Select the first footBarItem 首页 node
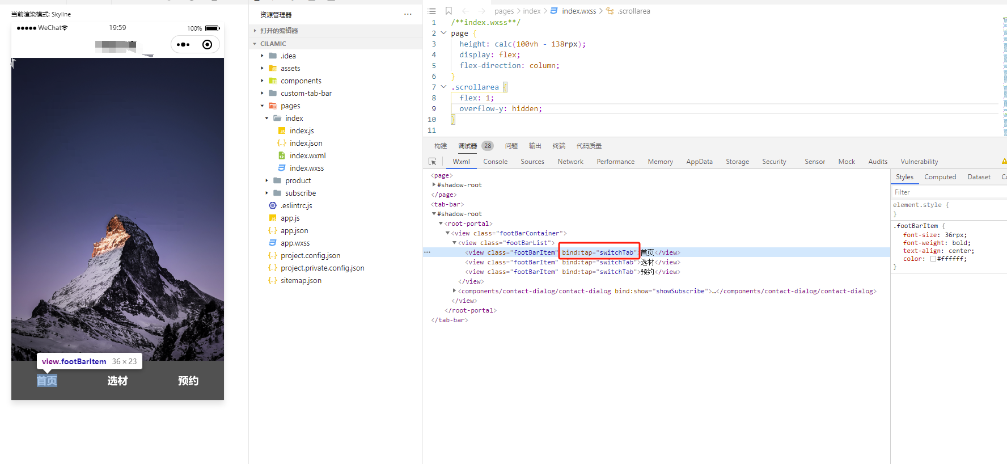Viewport: 1007px width, 464px height. tap(657, 252)
